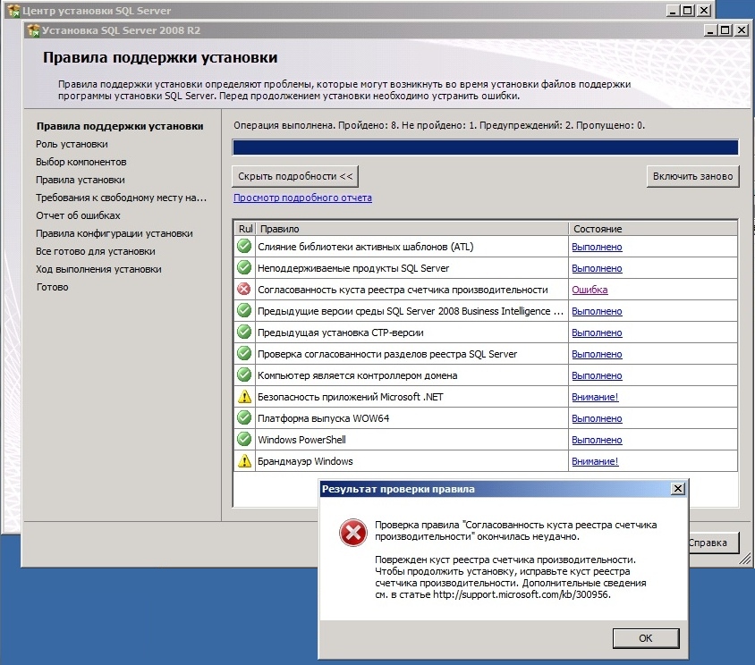
Task: Click rule text Согласованность куста реестра счетчика производительности
Action: tap(403, 290)
